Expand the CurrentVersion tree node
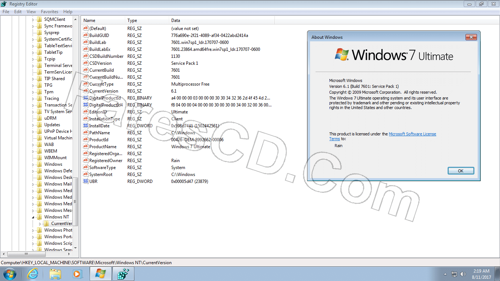 coord(40,224)
